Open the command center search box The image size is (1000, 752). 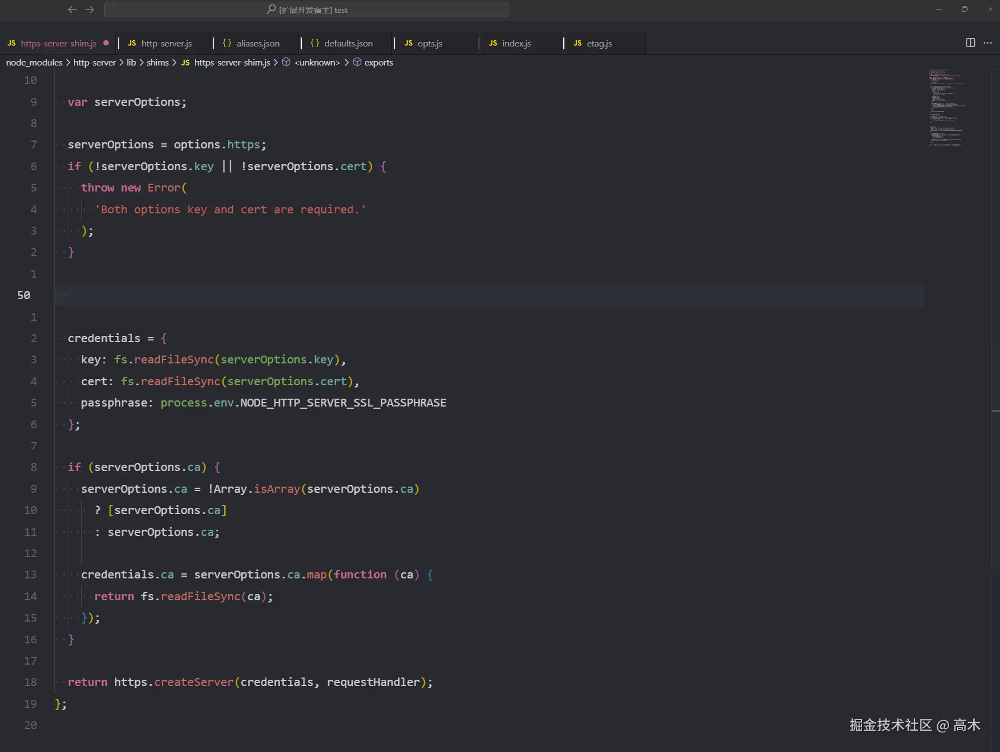click(306, 10)
